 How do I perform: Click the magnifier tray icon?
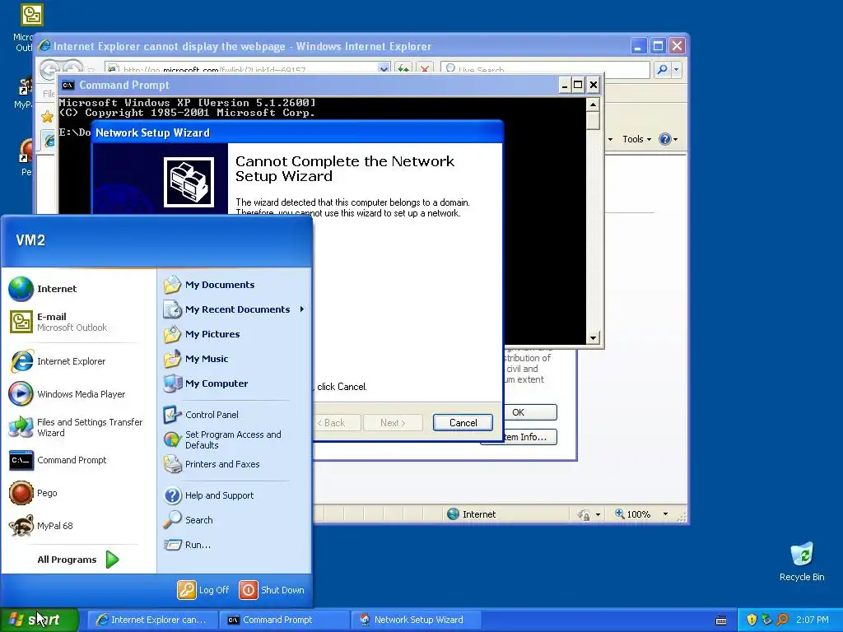coord(782,620)
